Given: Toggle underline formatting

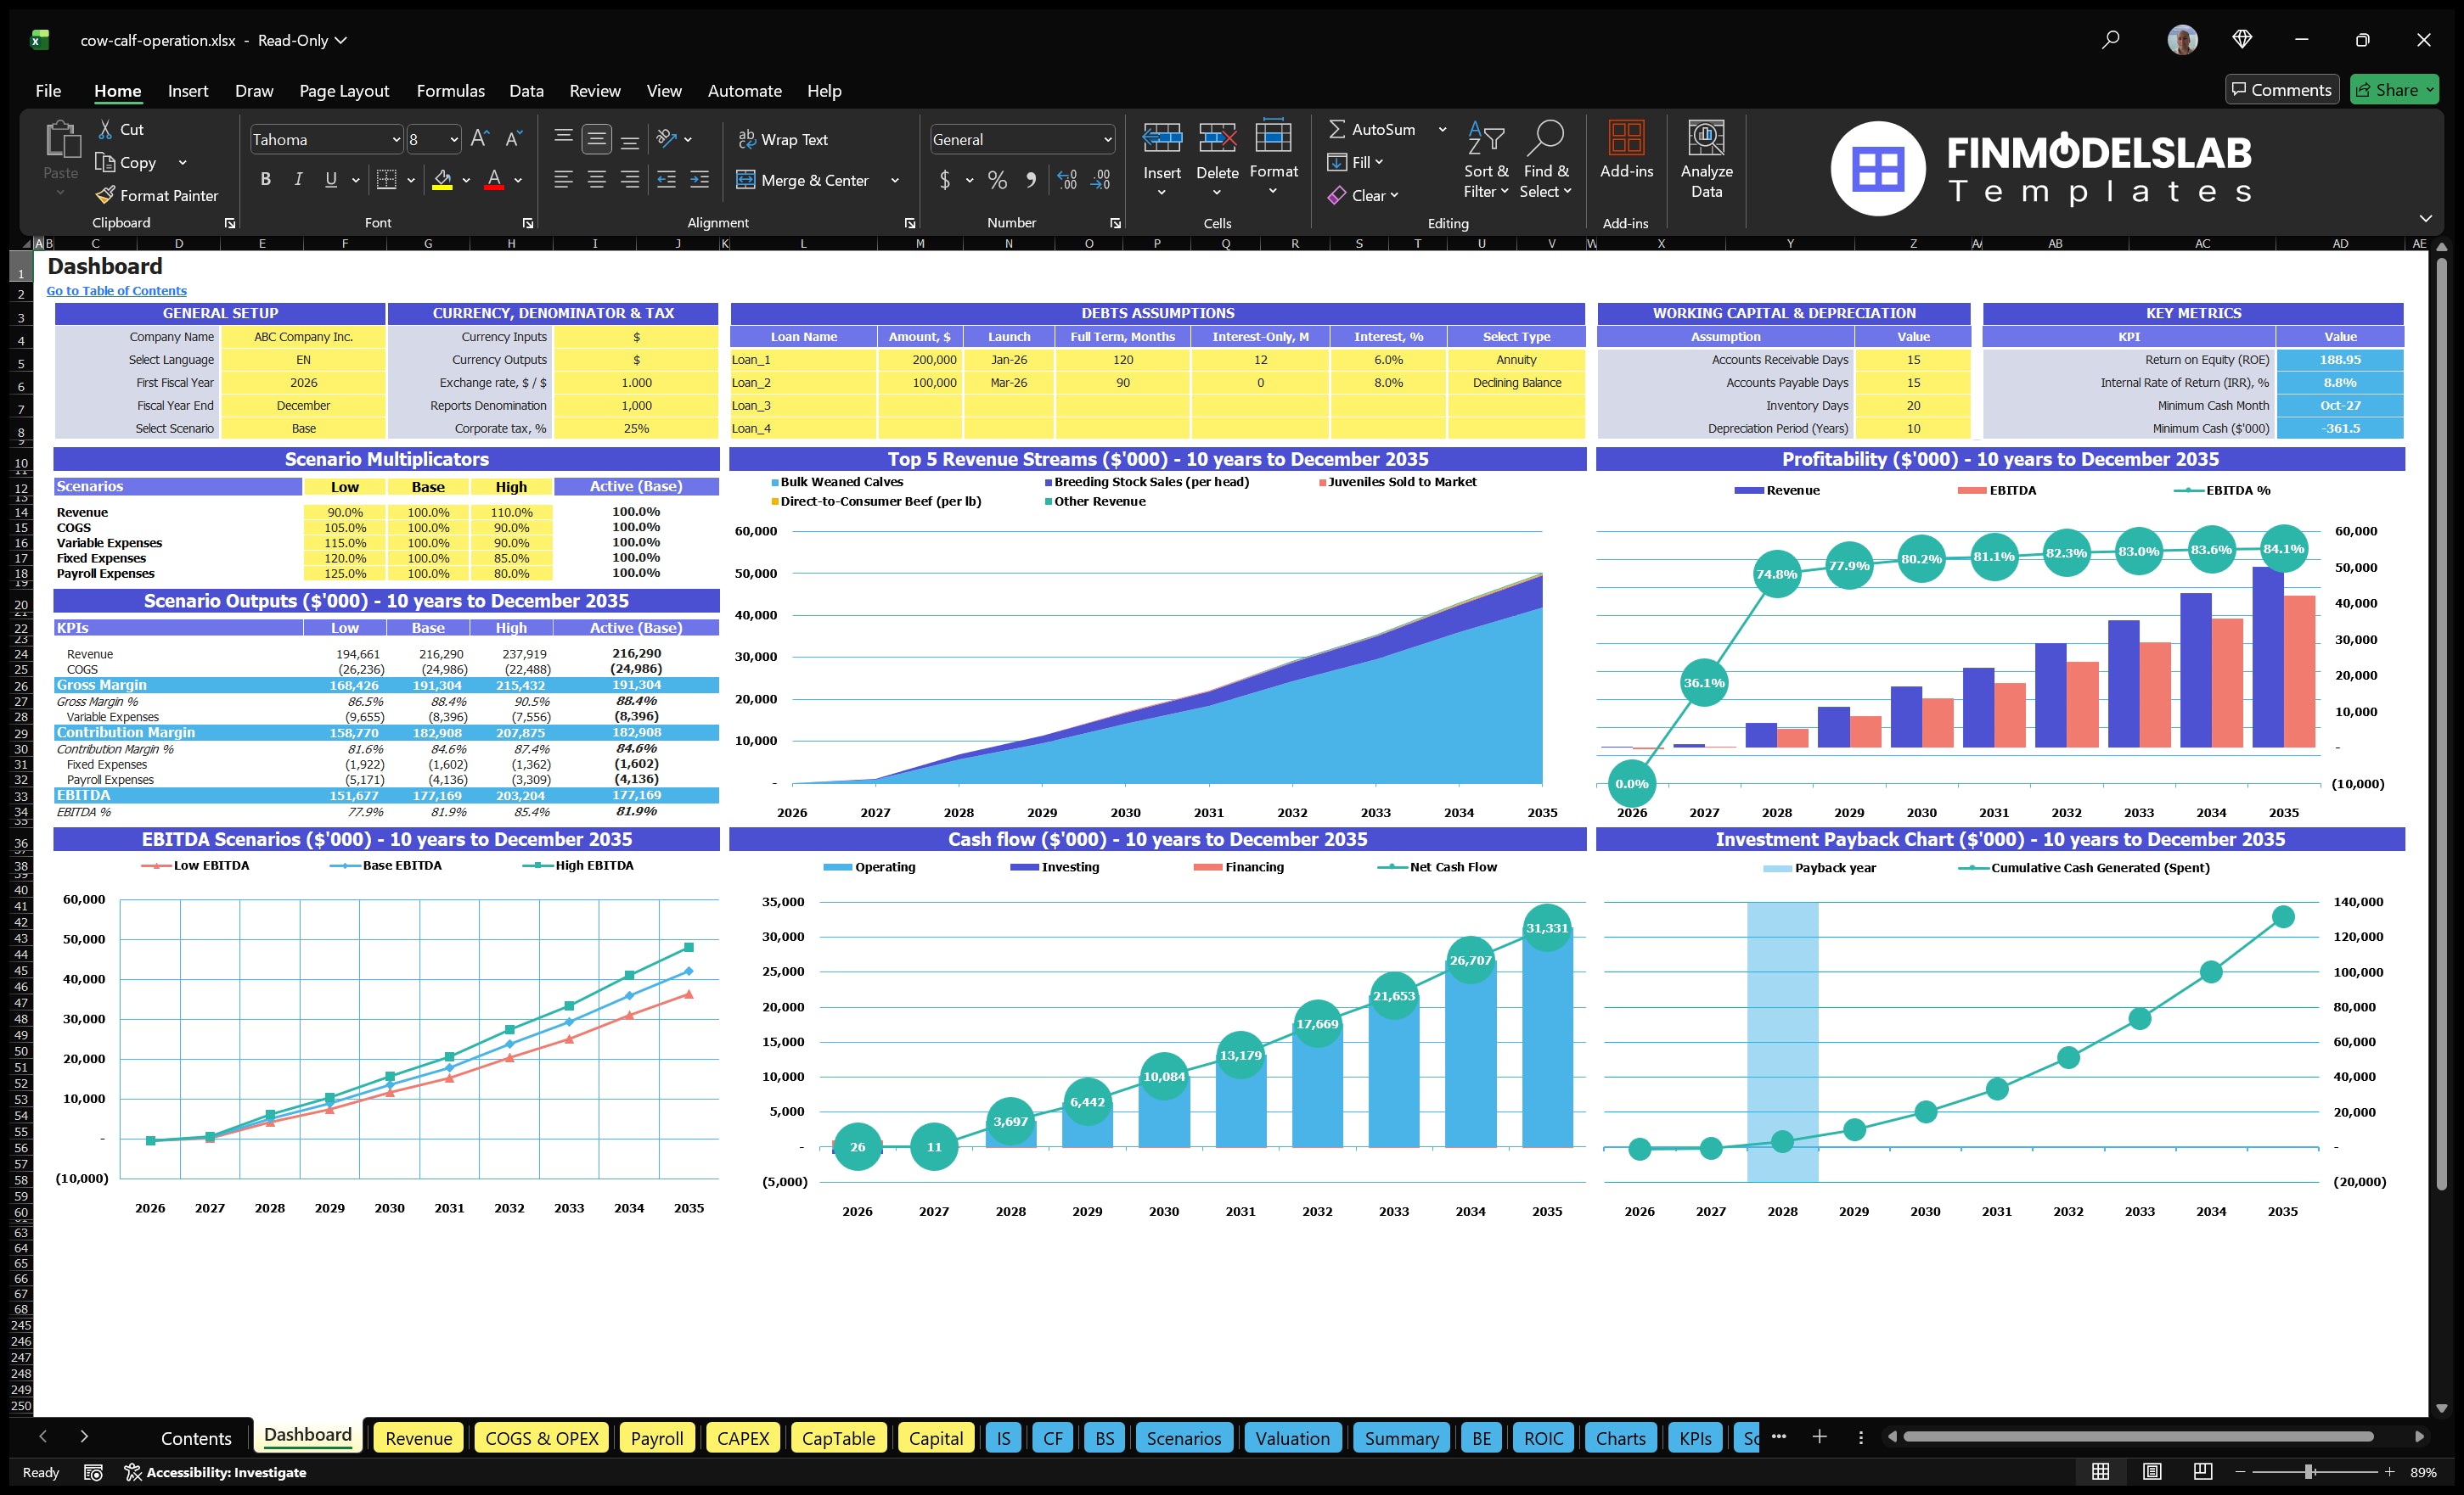Looking at the screenshot, I should 330,179.
